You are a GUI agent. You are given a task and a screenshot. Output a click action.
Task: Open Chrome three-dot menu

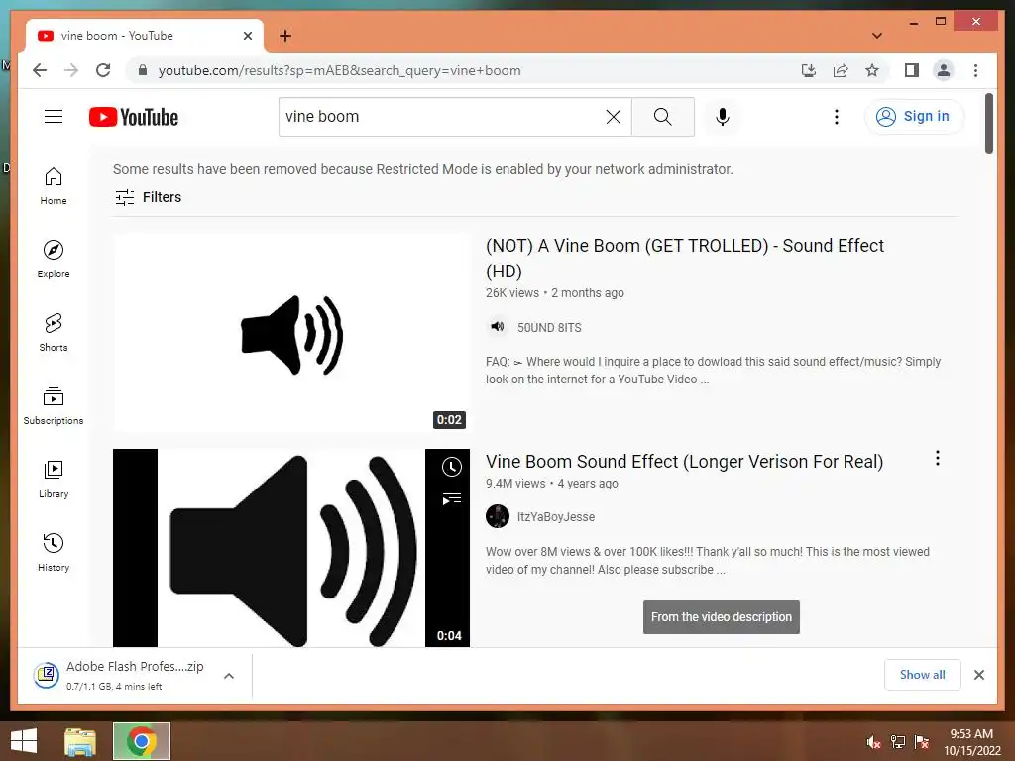point(975,70)
